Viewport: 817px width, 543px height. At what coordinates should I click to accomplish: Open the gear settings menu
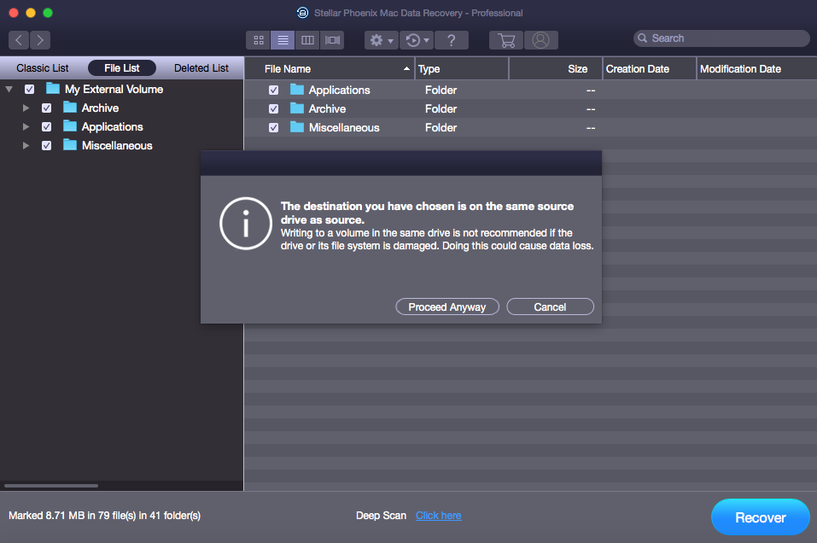pyautogui.click(x=382, y=40)
